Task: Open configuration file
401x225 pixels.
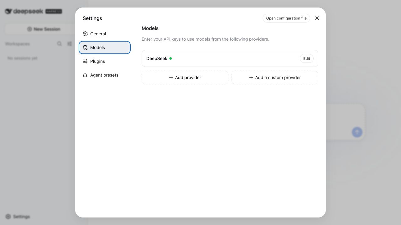Action: [x=286, y=18]
